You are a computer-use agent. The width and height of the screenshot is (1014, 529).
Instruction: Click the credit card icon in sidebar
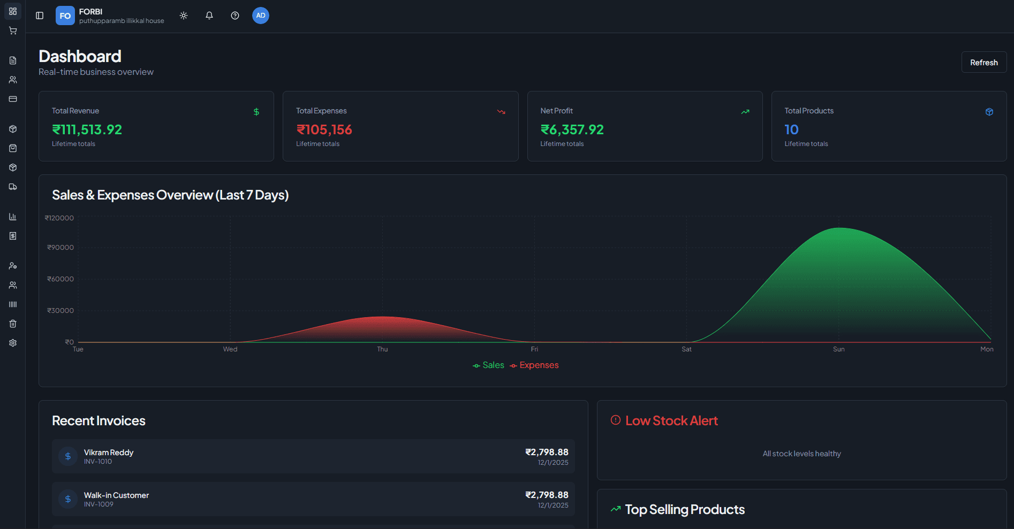click(x=13, y=99)
